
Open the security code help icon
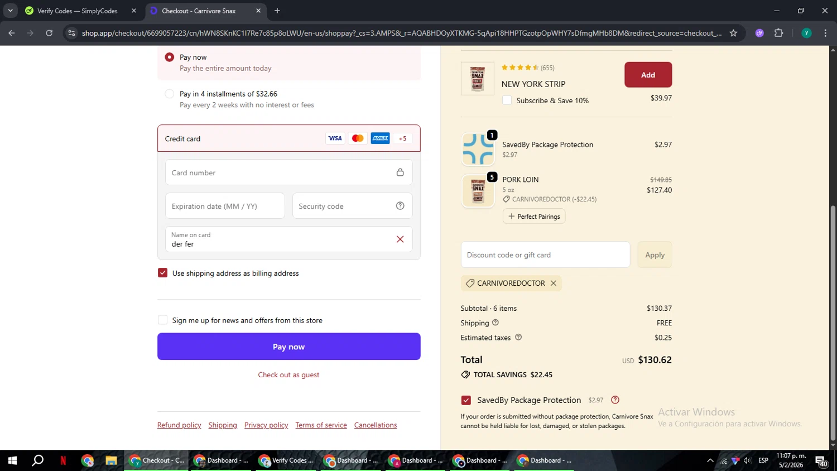pyautogui.click(x=400, y=206)
